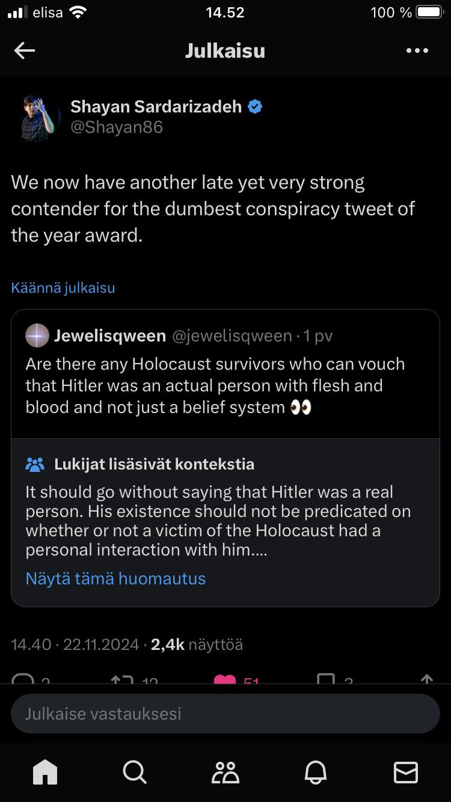This screenshot has height=802, width=451.
Task: Open the quoted Jewelisqween post text
Action: (215, 385)
